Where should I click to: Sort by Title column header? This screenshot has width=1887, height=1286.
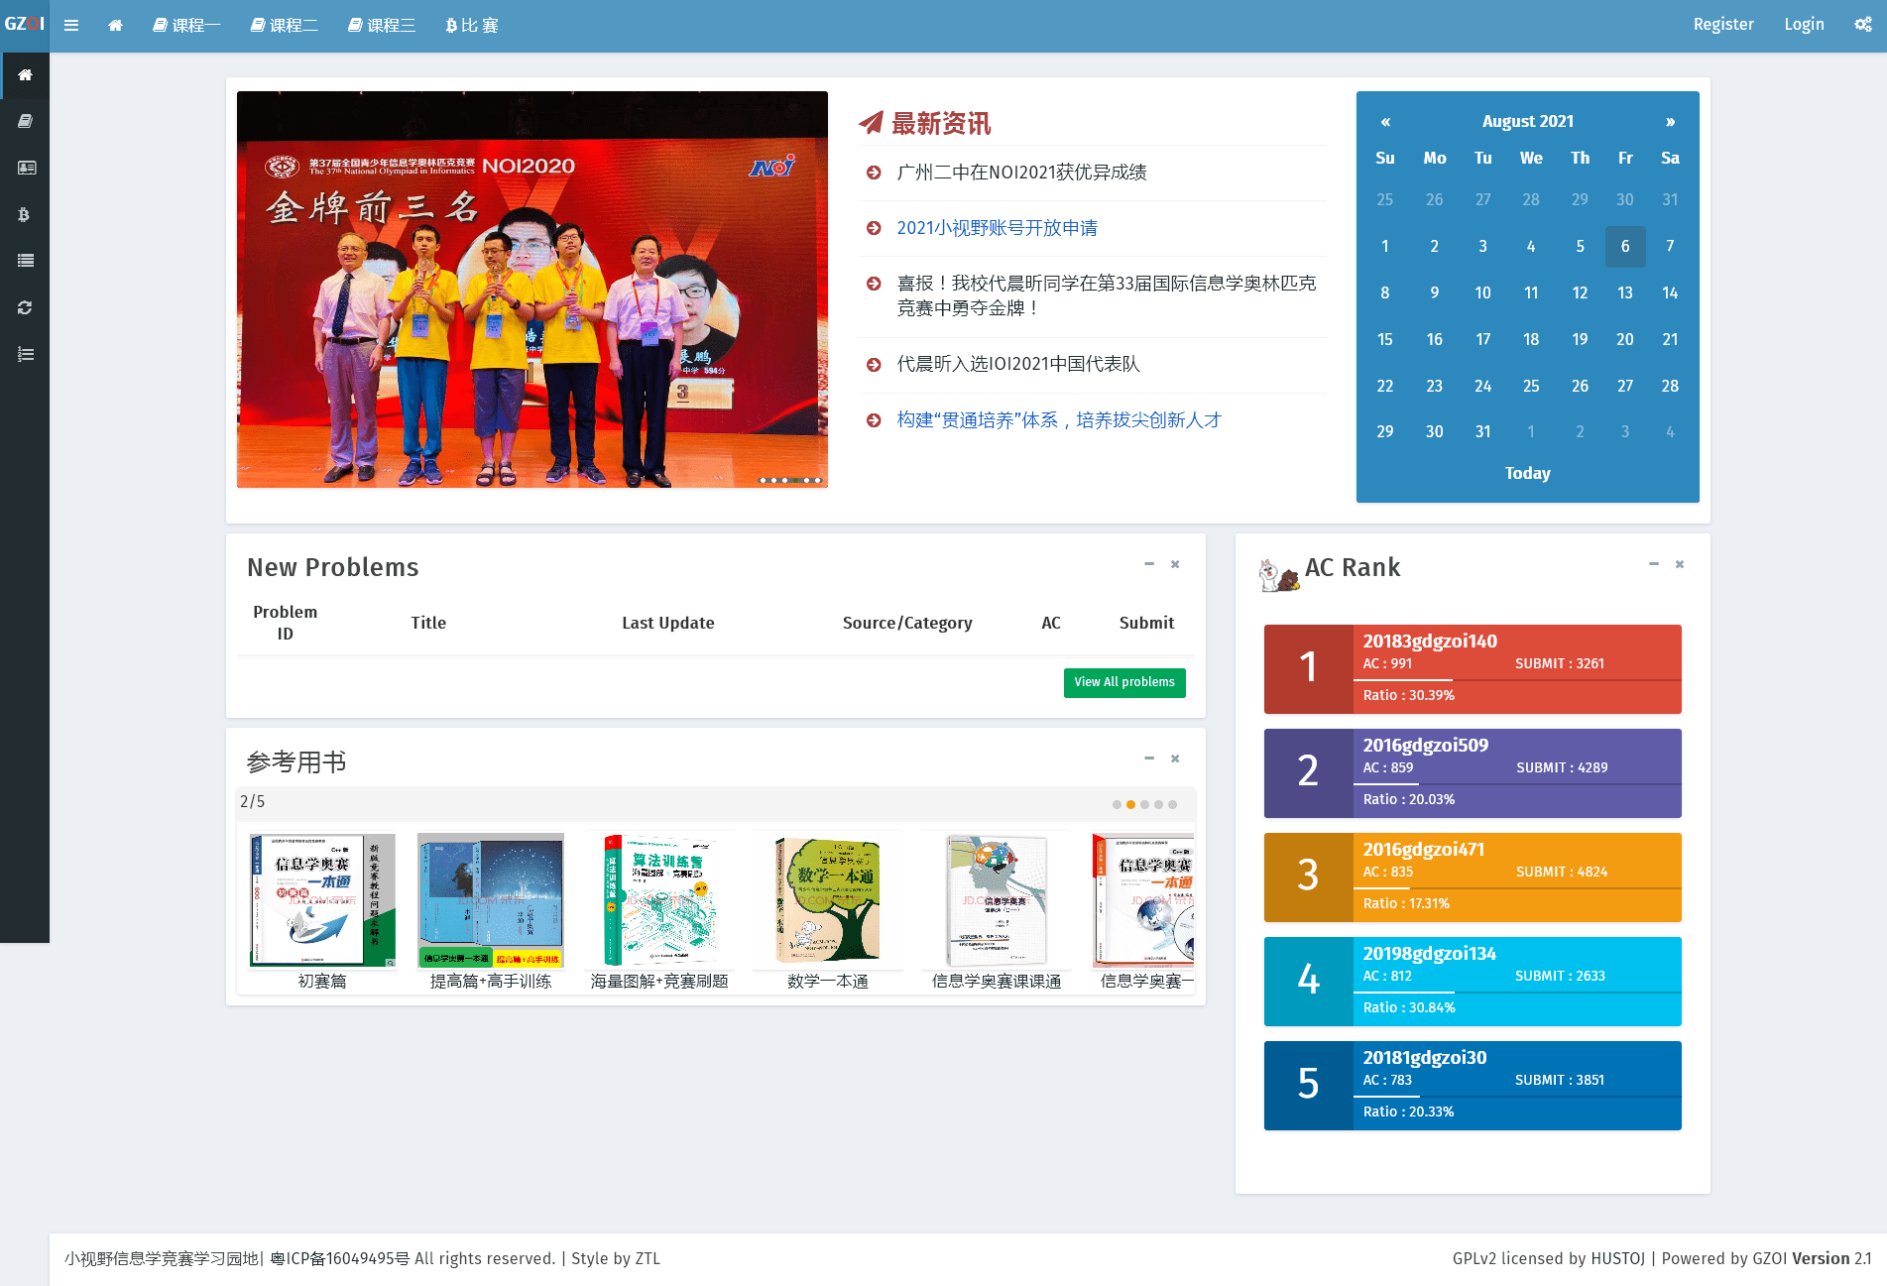pos(428,624)
